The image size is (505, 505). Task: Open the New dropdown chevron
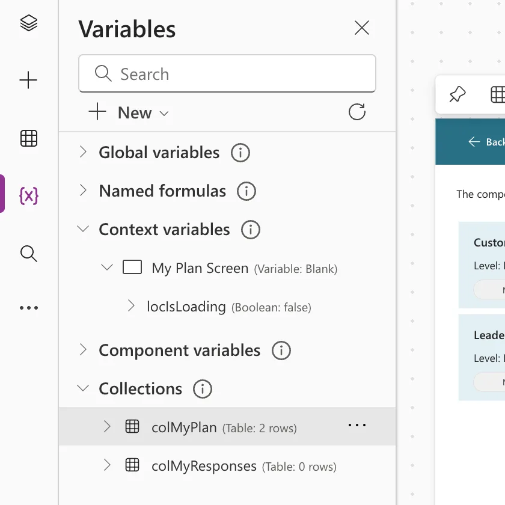tap(164, 114)
